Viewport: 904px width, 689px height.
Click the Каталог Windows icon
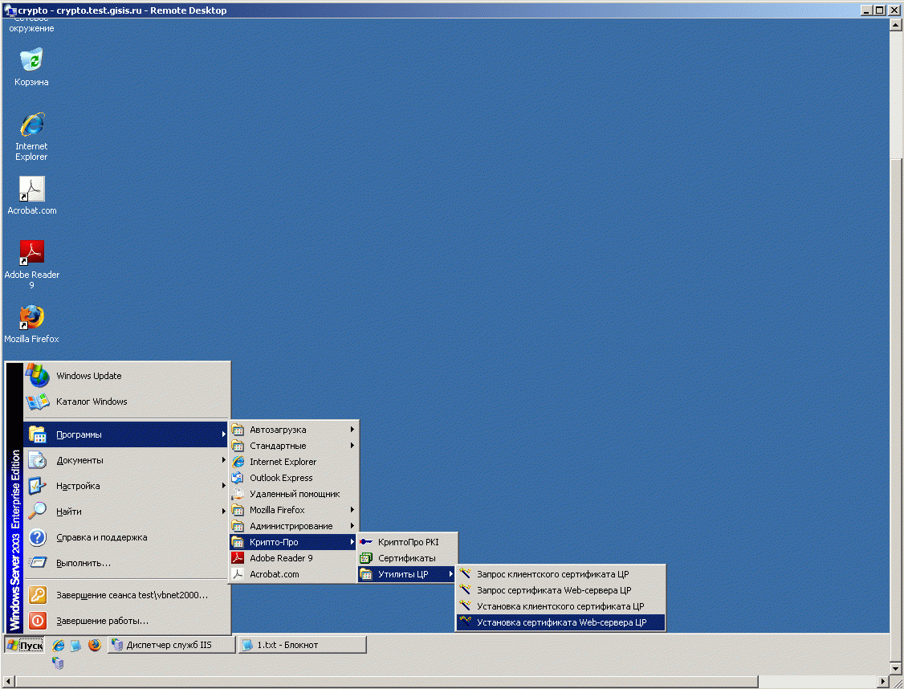pyautogui.click(x=38, y=402)
